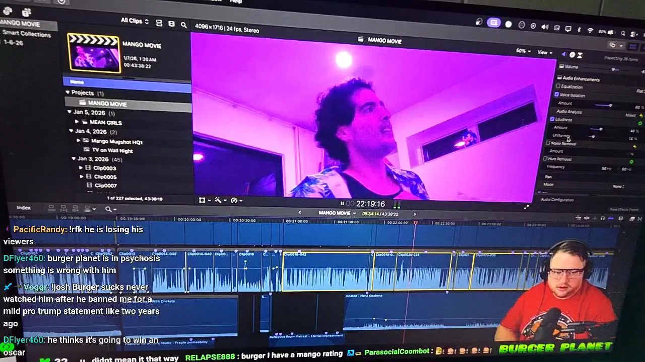This screenshot has width=645, height=362.
Task: Open the MANGO MOVIE timeline title dropdown
Action: (x=338, y=213)
